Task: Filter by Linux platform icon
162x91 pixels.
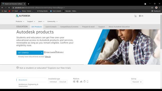Action: (x=85, y=81)
